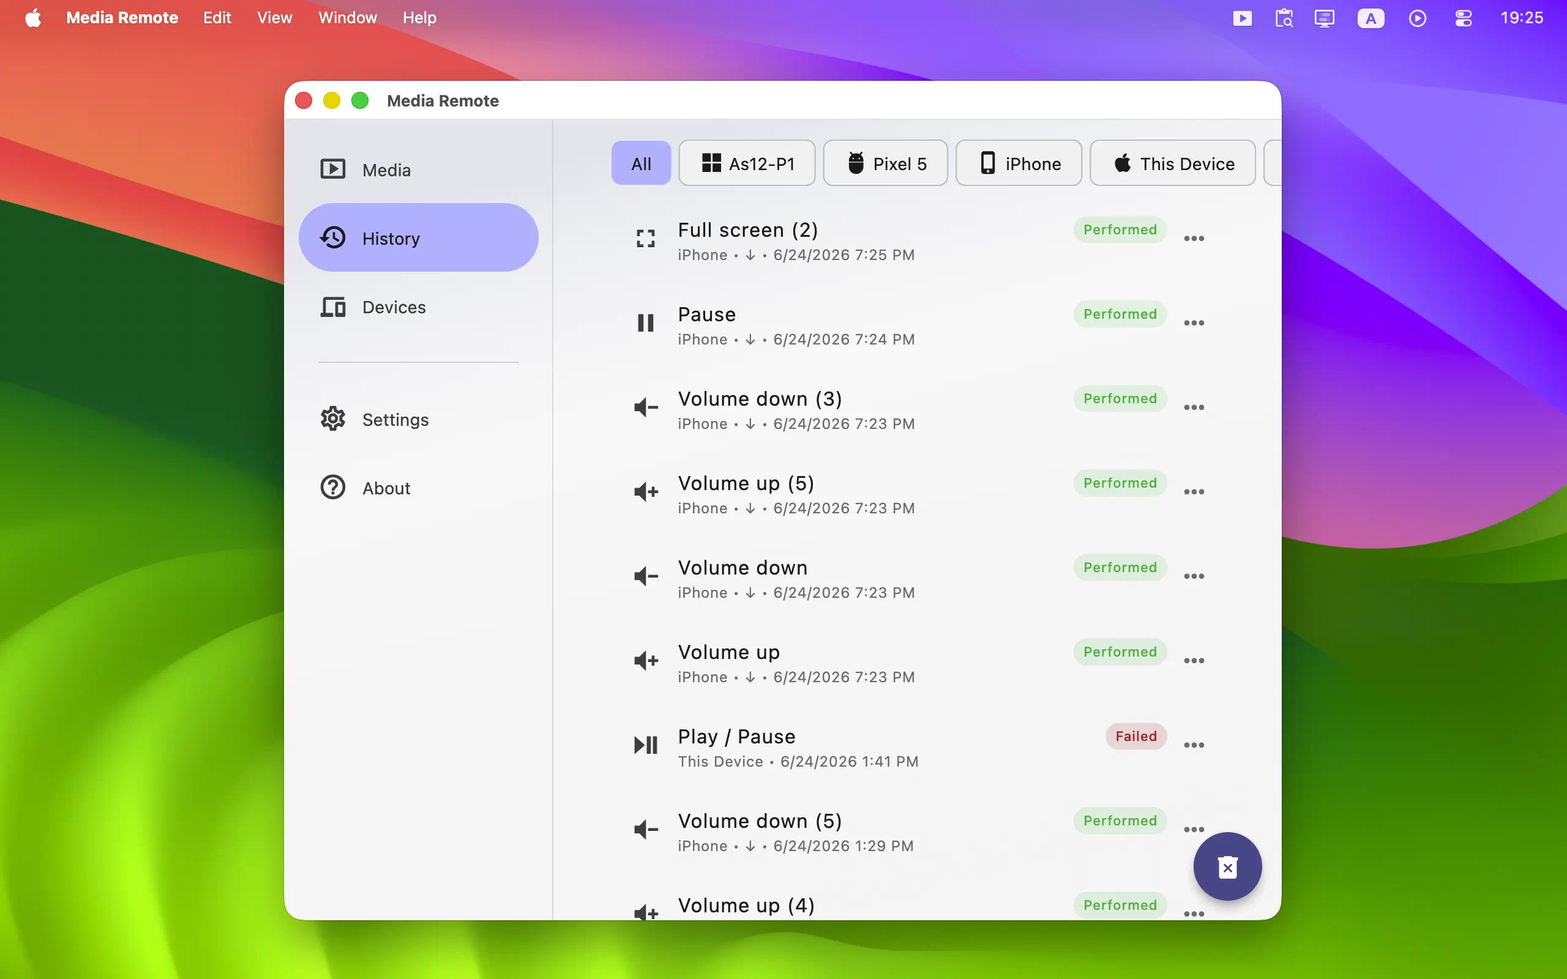The height and width of the screenshot is (979, 1567).
Task: Click the Performed badge on Volume down (5)
Action: pos(1120,821)
